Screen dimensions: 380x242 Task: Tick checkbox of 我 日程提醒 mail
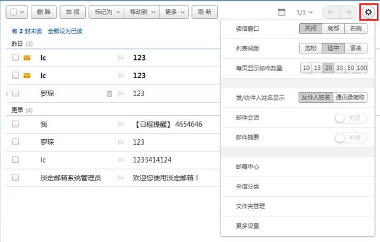click(15, 124)
